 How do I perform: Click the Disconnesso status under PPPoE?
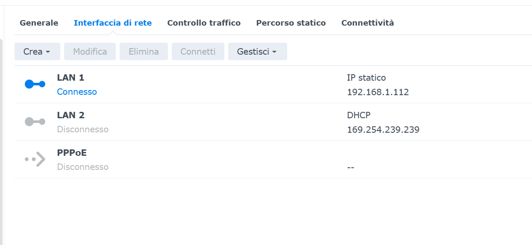pyautogui.click(x=83, y=167)
